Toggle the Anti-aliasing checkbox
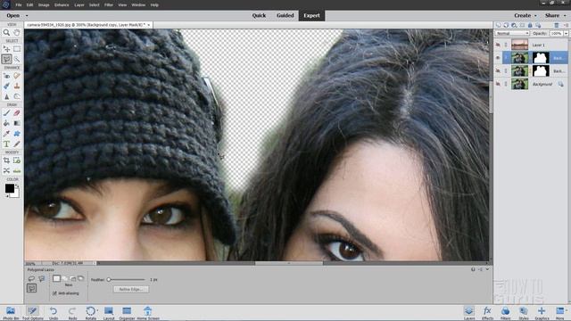Screen dimensions: 571x321 tap(54, 293)
